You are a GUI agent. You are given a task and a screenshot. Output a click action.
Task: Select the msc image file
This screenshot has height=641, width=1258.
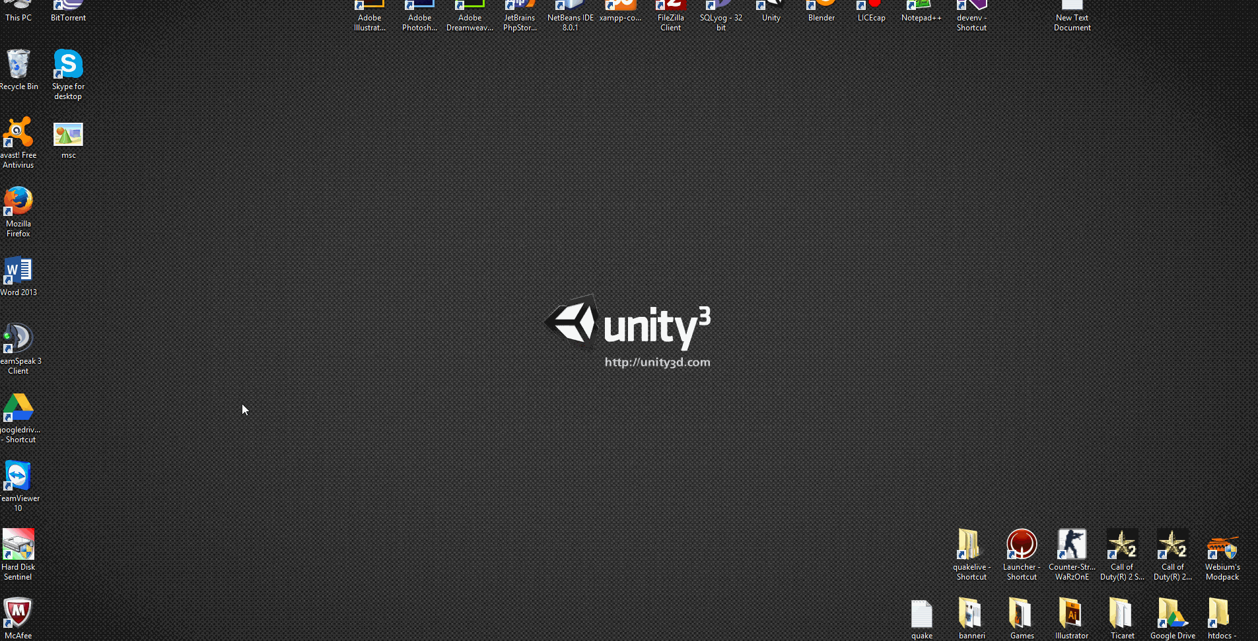tap(68, 140)
